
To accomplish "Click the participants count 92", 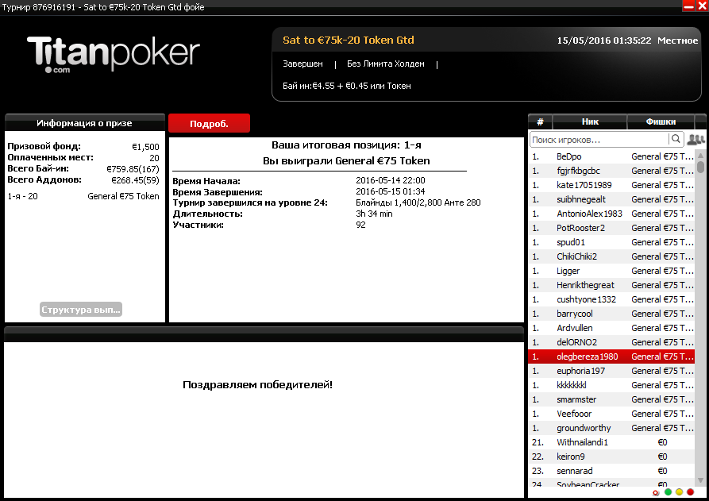I will (360, 225).
